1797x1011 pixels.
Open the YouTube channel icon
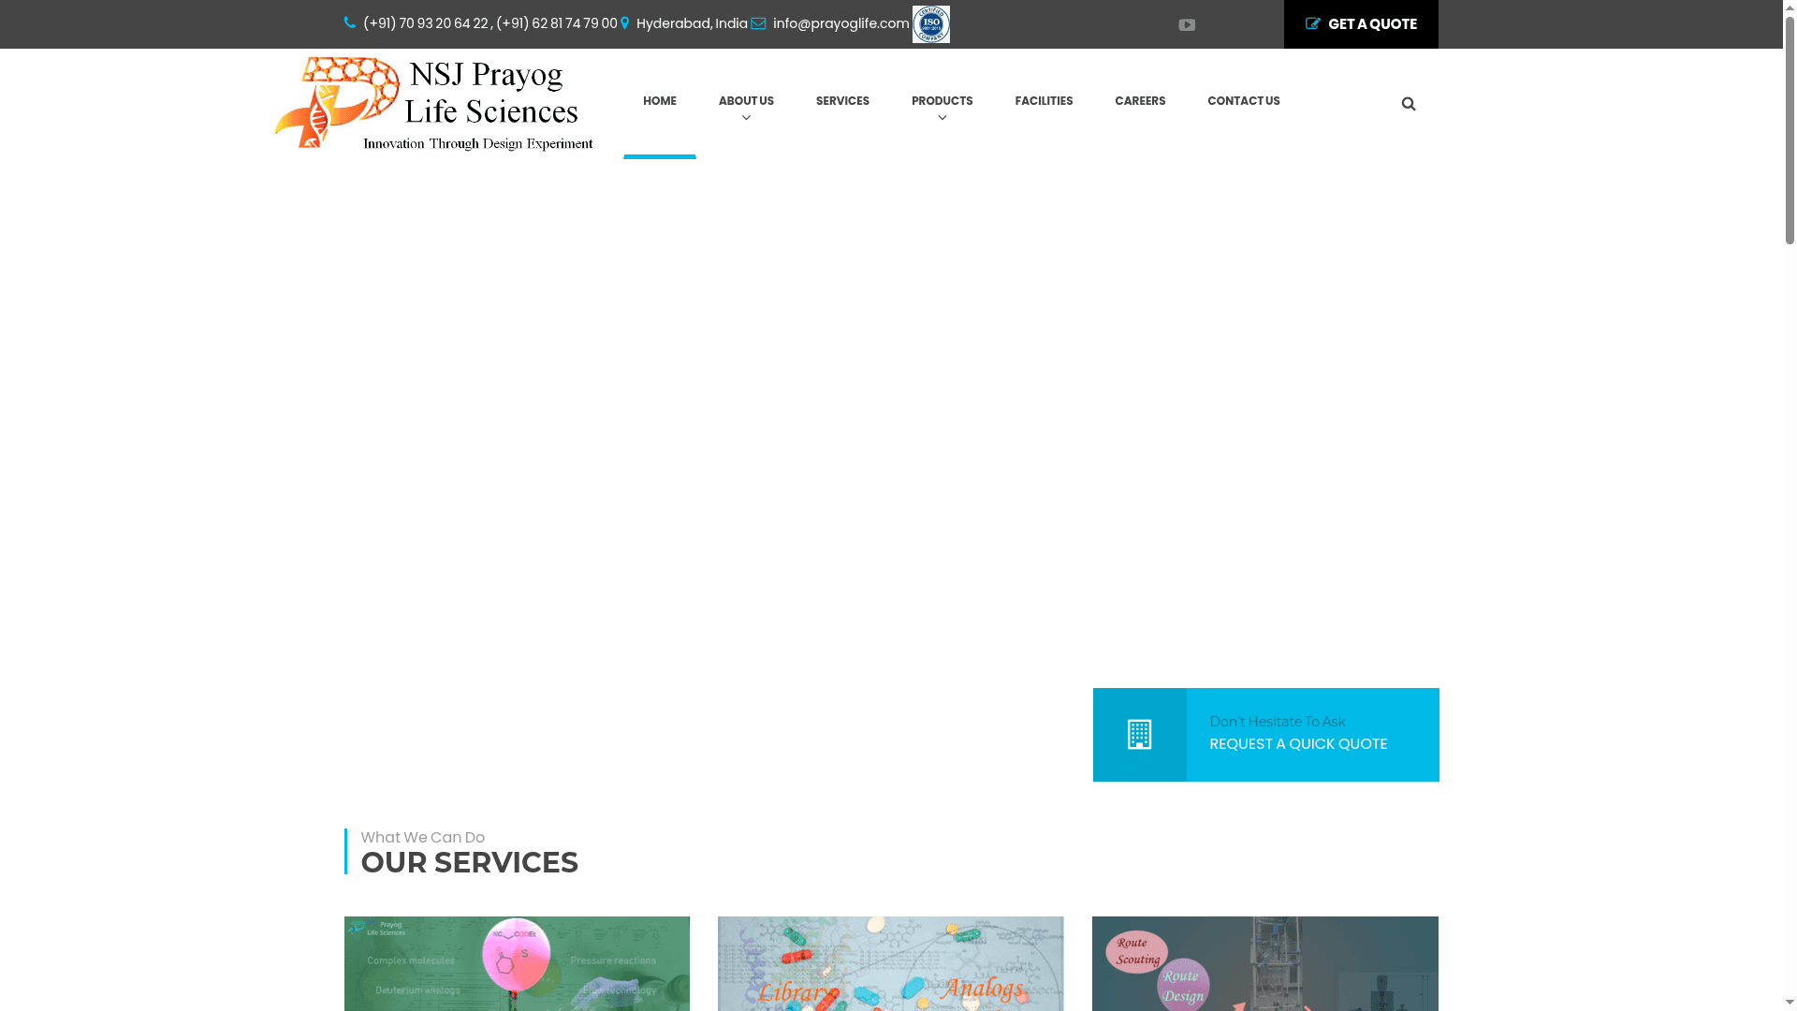(1187, 24)
